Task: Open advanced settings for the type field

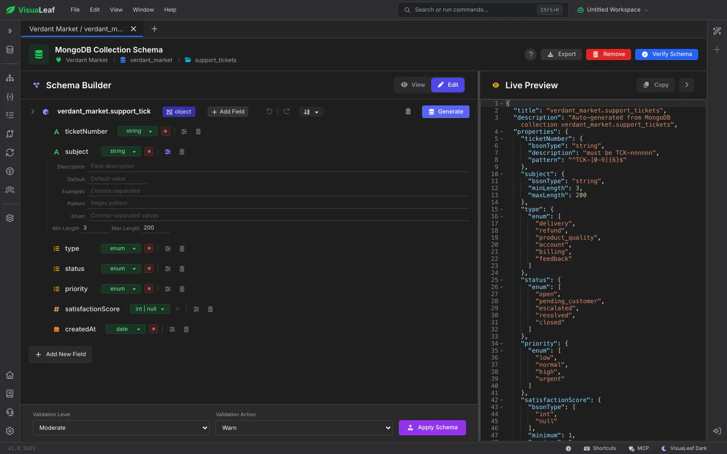Action: 168,249
